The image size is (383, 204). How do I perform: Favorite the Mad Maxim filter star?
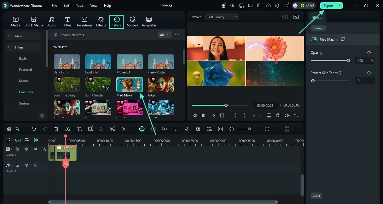(x=133, y=88)
